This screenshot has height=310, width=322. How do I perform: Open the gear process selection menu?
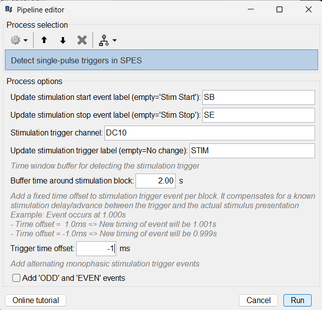click(x=16, y=40)
